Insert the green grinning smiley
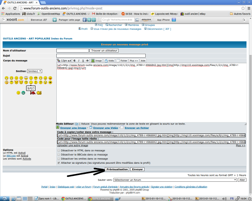 23,93
